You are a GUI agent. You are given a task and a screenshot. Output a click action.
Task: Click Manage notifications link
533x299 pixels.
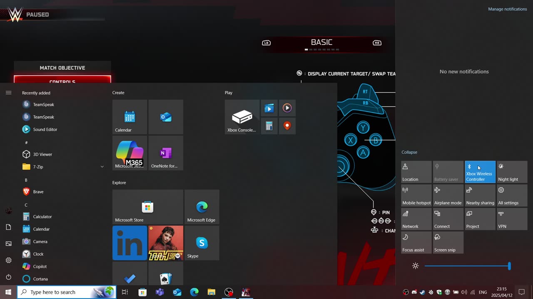pos(507,9)
